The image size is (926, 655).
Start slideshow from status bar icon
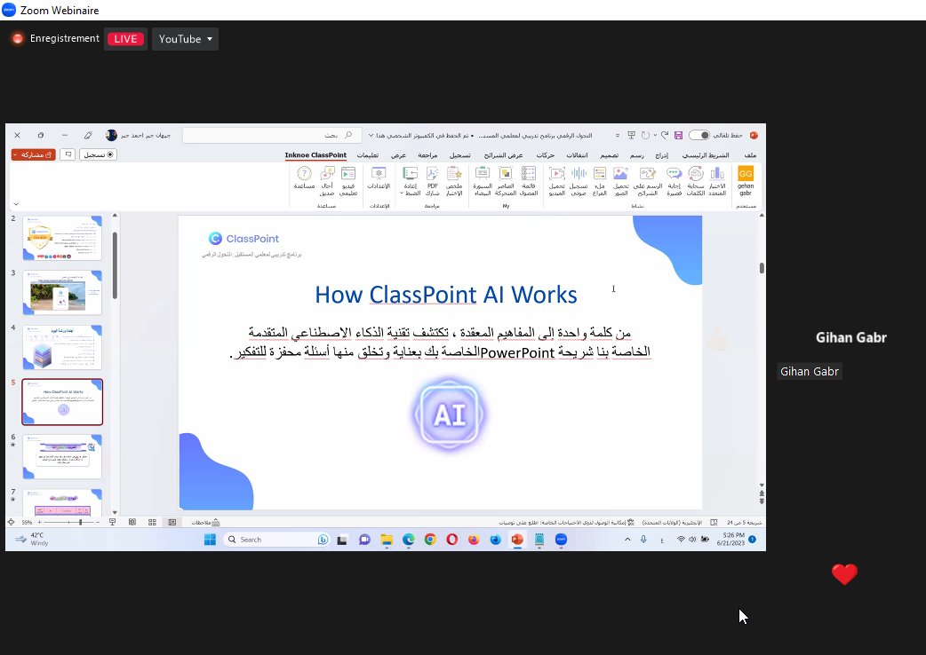tap(112, 523)
